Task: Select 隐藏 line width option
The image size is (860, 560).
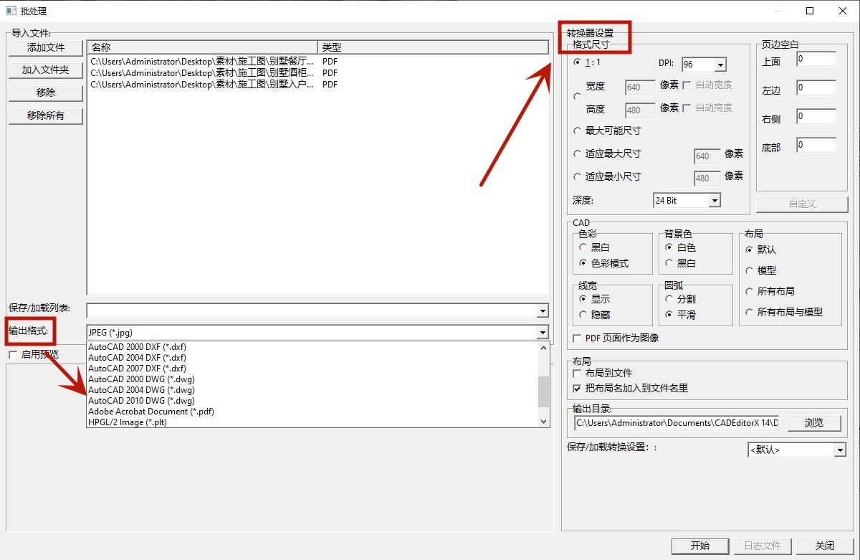Action: (x=583, y=315)
